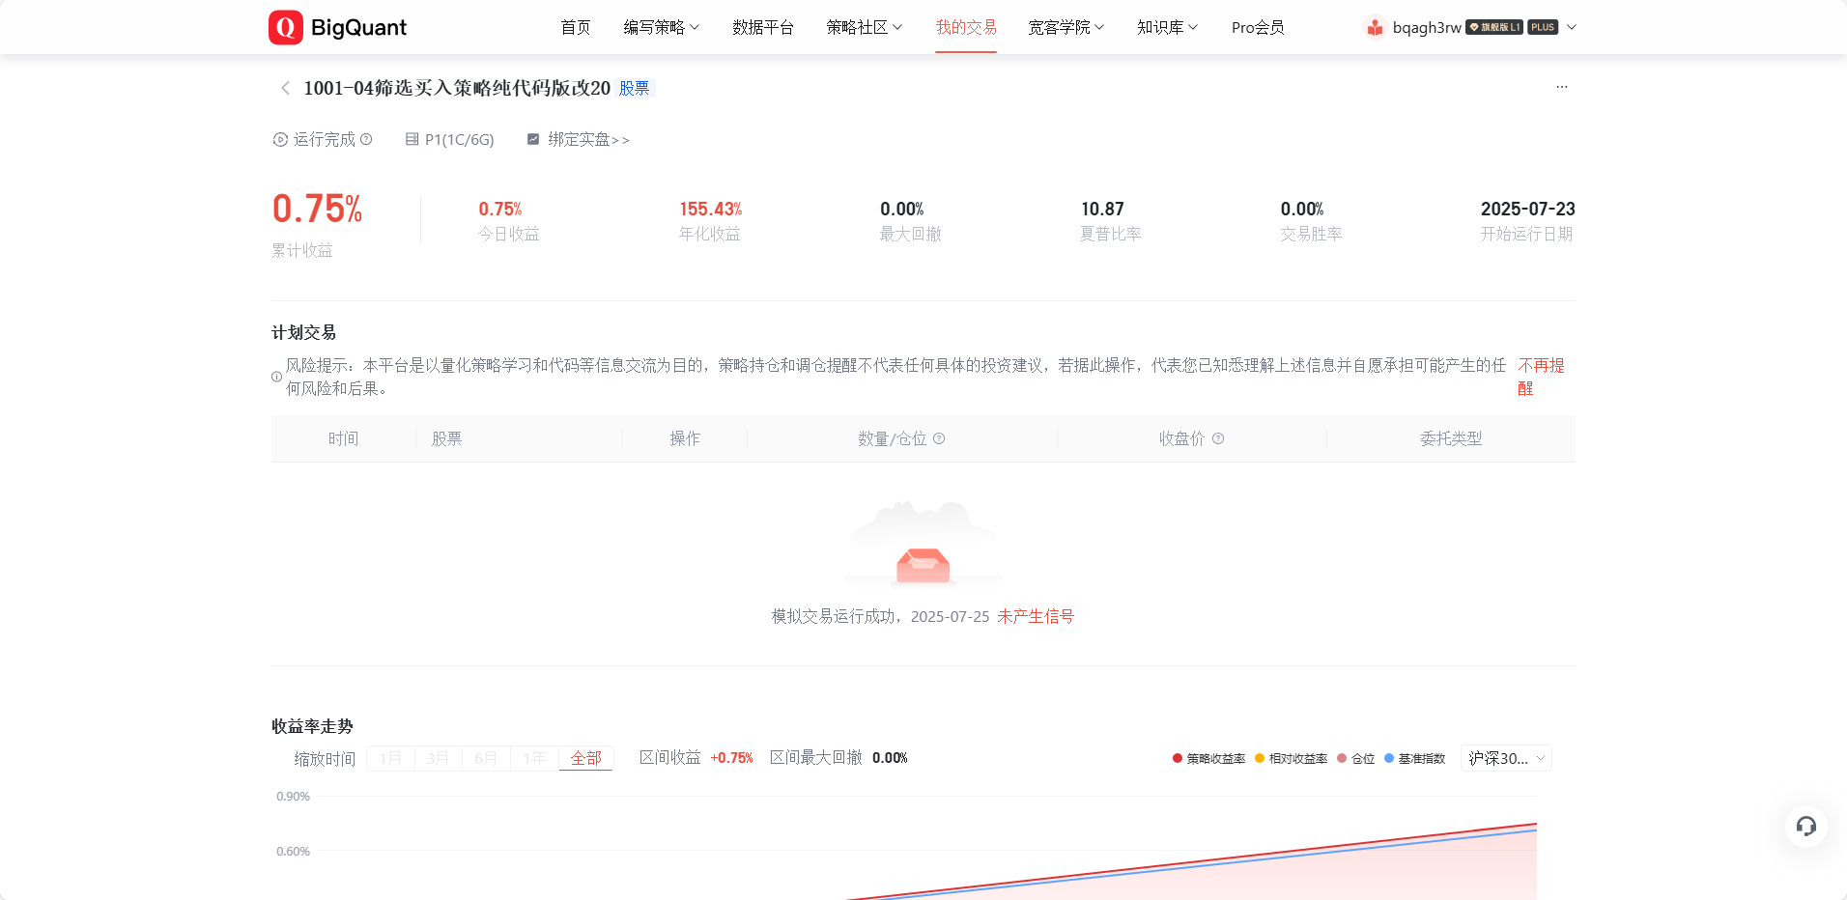Click the info icon next to 收盘价
Screen dimensions: 1847x900
point(1218,438)
